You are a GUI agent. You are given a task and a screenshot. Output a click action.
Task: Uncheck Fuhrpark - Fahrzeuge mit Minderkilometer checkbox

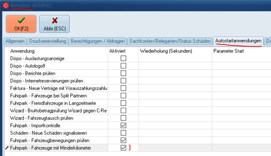pyautogui.click(x=123, y=148)
